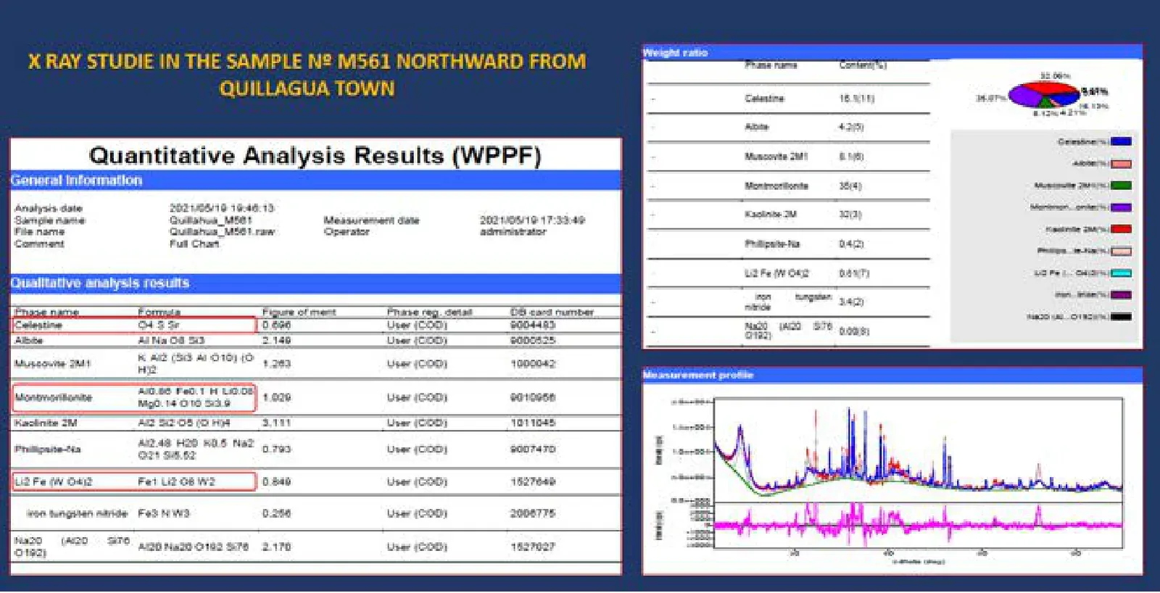The height and width of the screenshot is (593, 1160).
Task: Click the red Kaolinite 2M legend swatch
Action: pos(1121,229)
